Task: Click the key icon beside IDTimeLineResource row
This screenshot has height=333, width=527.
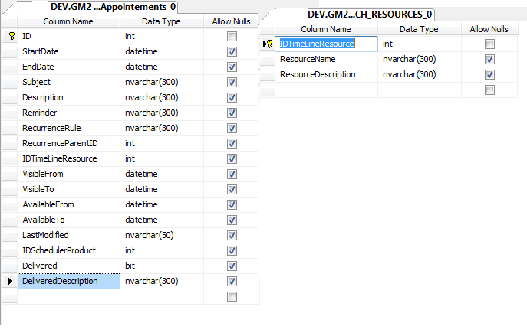Action: pos(268,44)
